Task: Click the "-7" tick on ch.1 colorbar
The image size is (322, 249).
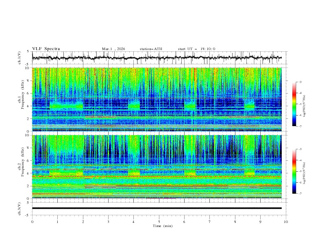Action: click(300, 126)
